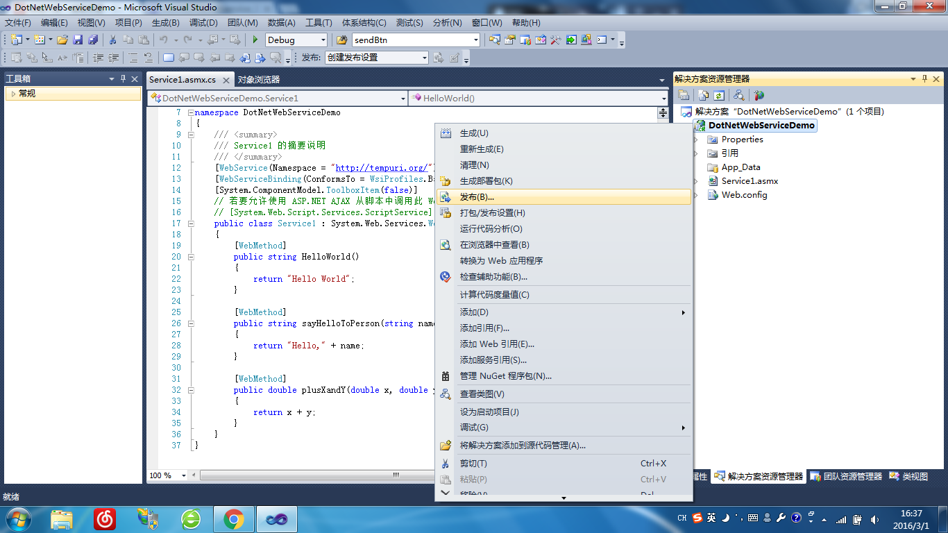The image size is (948, 533).
Task: Open the 创建发布设置 publish profile dropdown
Action: (x=424, y=58)
